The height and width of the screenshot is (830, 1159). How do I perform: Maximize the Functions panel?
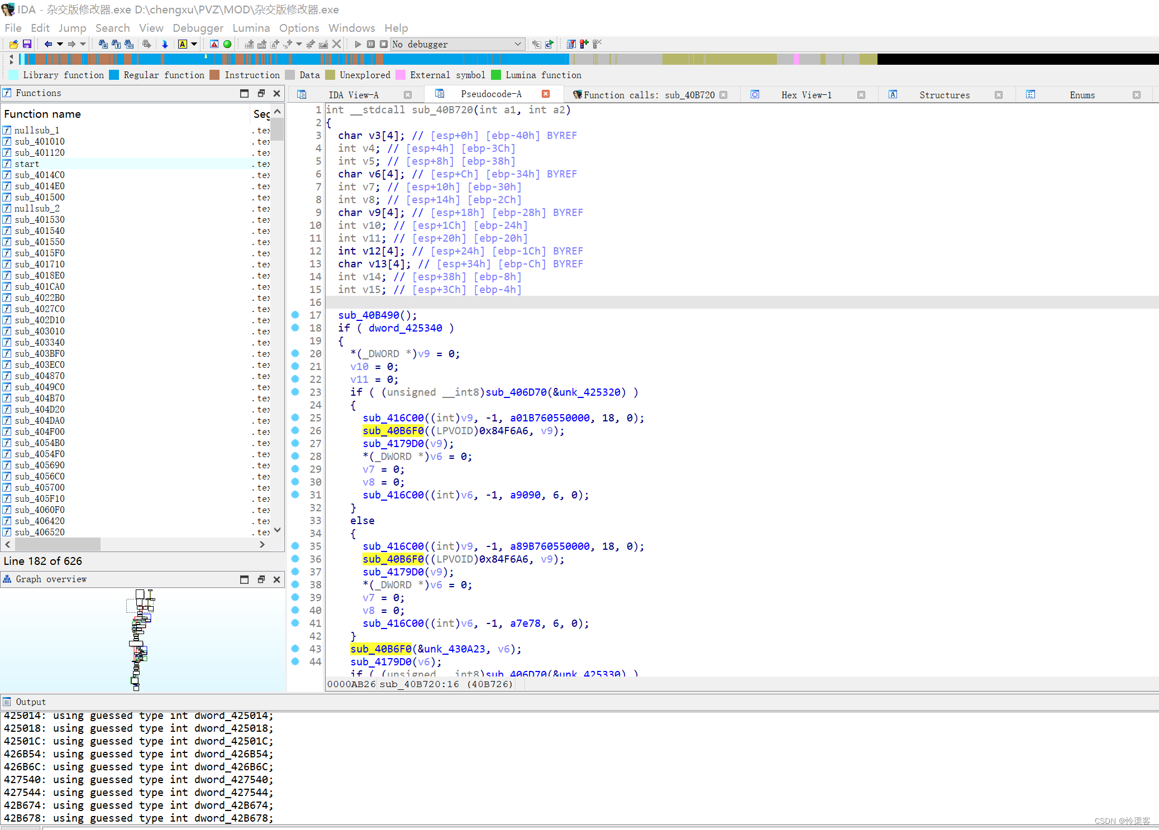(244, 93)
